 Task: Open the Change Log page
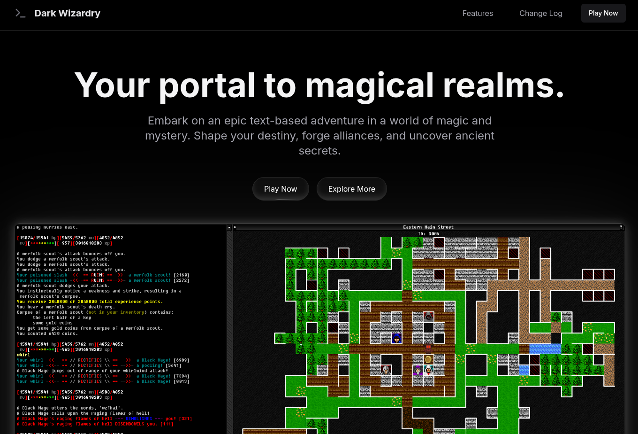[540, 13]
